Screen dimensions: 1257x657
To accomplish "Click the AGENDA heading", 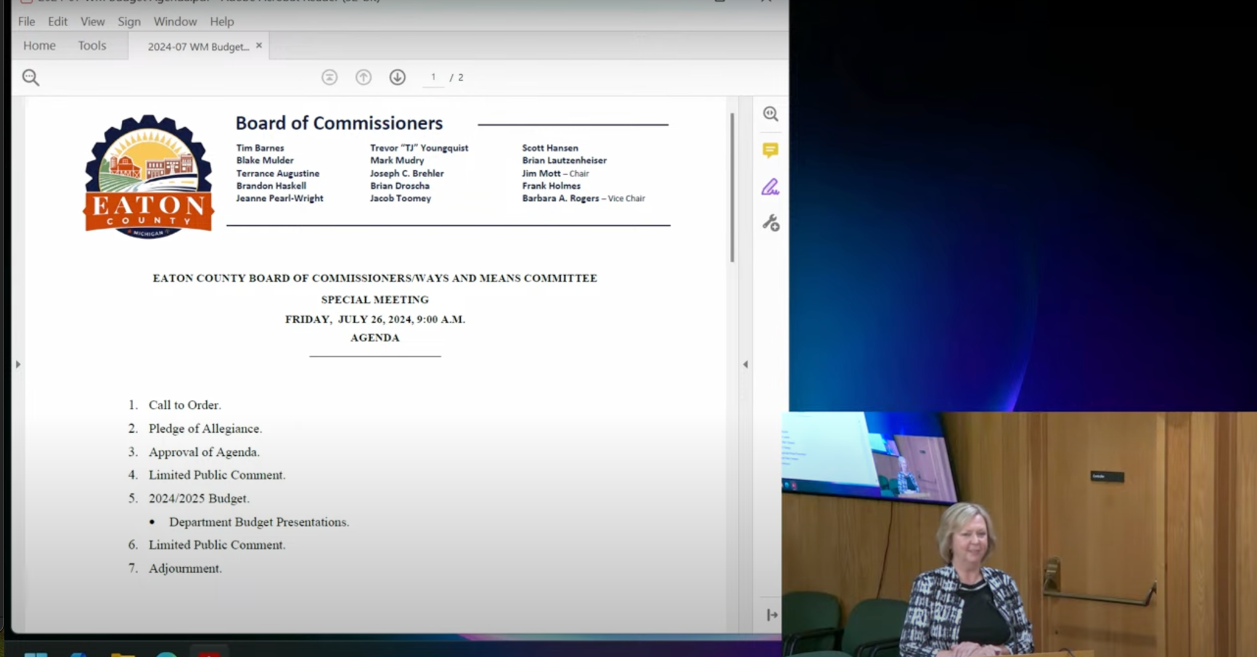I will pos(374,338).
